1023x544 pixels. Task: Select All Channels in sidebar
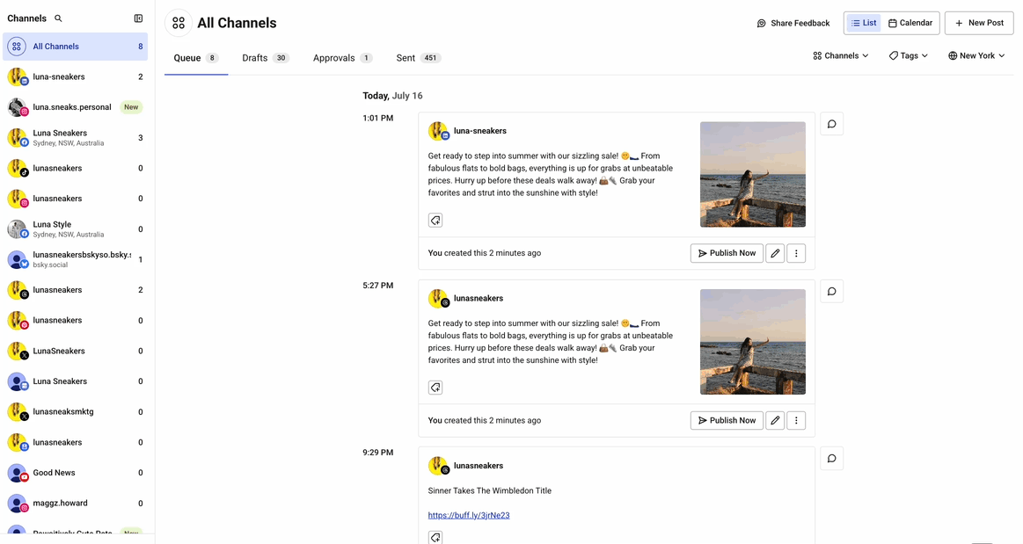click(x=75, y=47)
